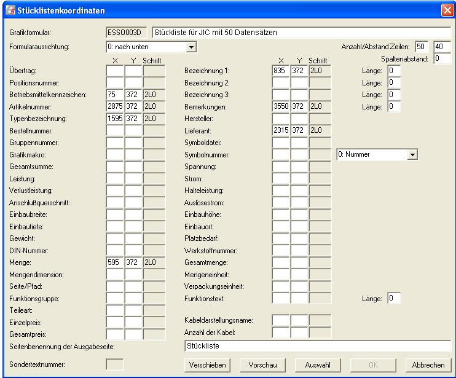Click the Abstand Zeilen field showing 40
Image resolution: width=456 pixels, height=378 pixels.
tap(442, 47)
